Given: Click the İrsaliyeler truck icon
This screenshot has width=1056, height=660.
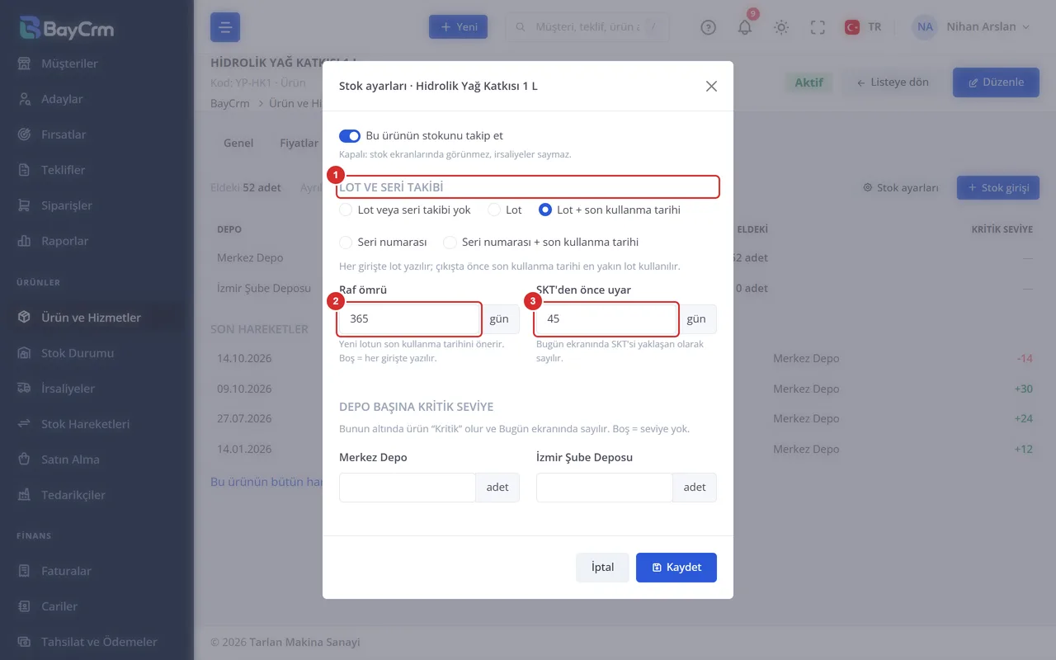Looking at the screenshot, I should [25, 389].
